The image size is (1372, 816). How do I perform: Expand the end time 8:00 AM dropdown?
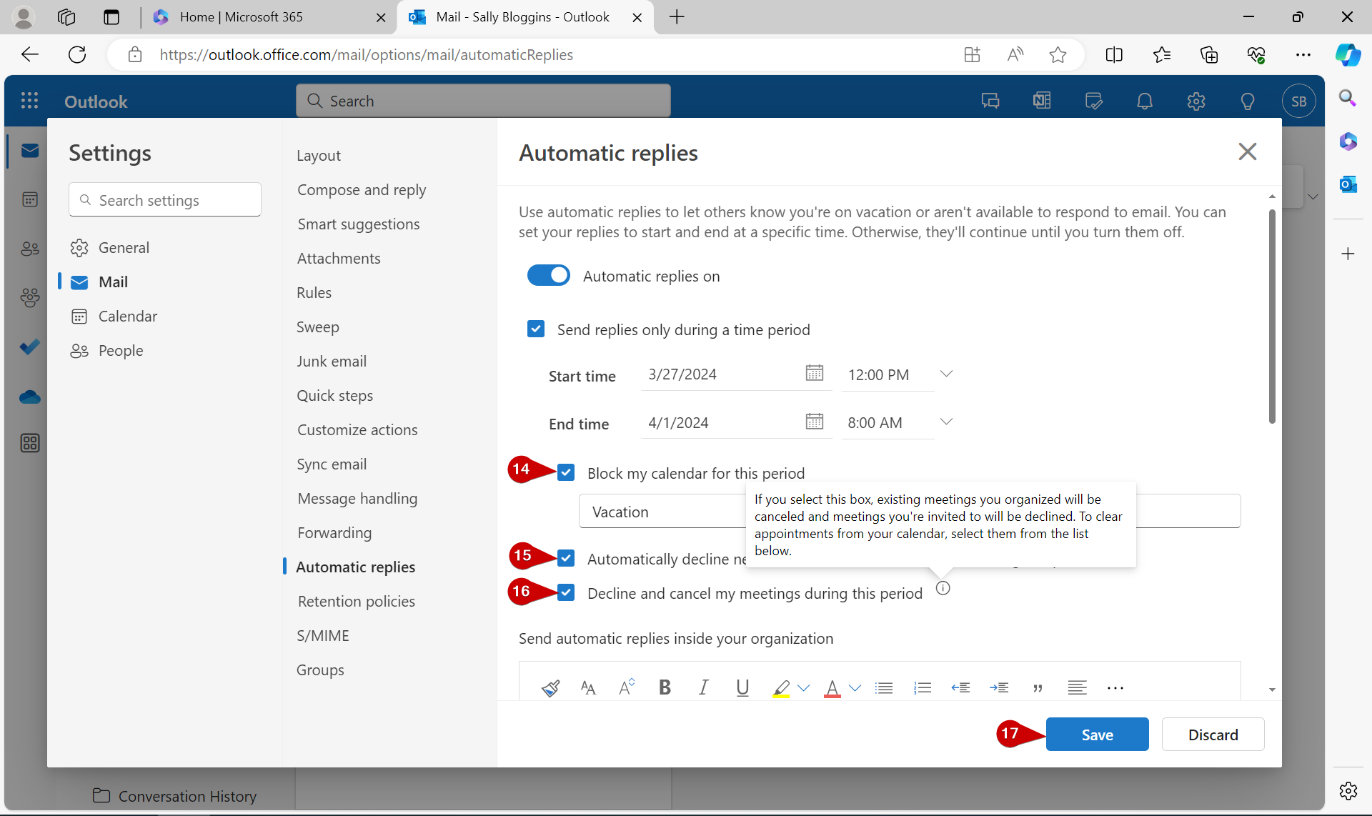point(946,422)
